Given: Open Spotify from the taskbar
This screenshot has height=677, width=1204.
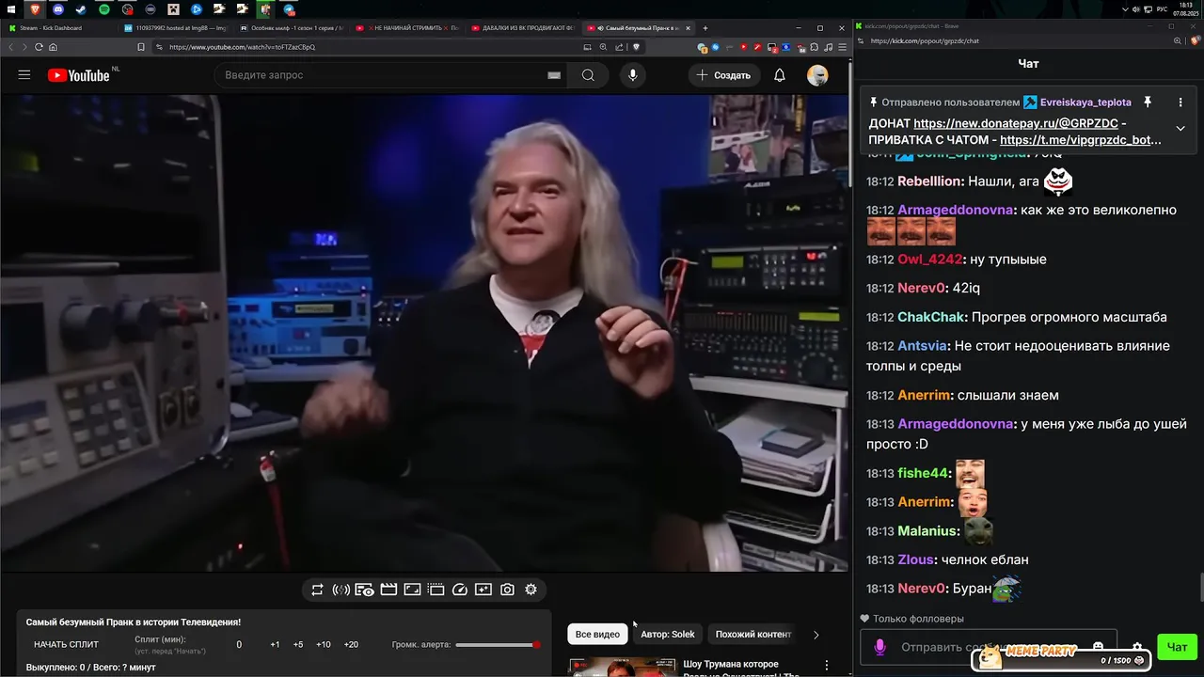Looking at the screenshot, I should point(104,9).
